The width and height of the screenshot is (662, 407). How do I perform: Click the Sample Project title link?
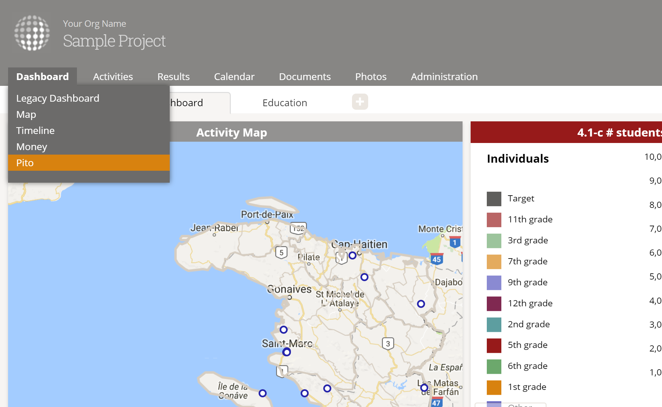point(114,41)
